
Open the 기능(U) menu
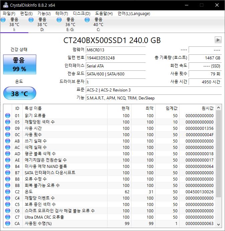click(44, 14)
